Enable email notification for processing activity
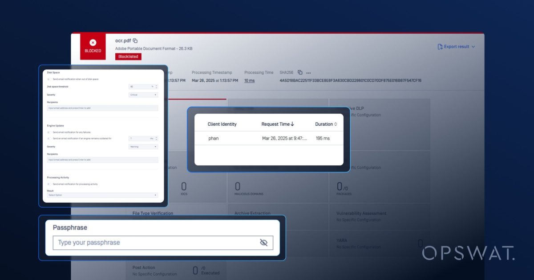The image size is (534, 280). click(49, 183)
